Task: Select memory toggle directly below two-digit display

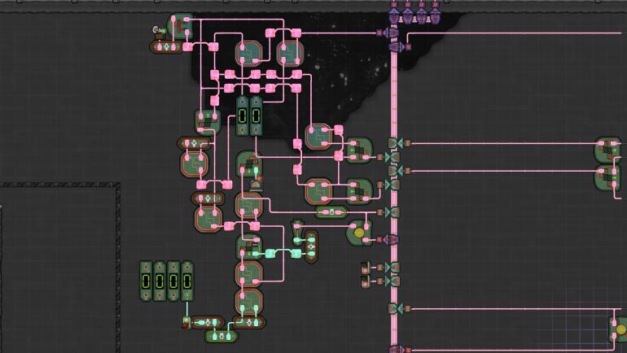Action: (x=248, y=164)
